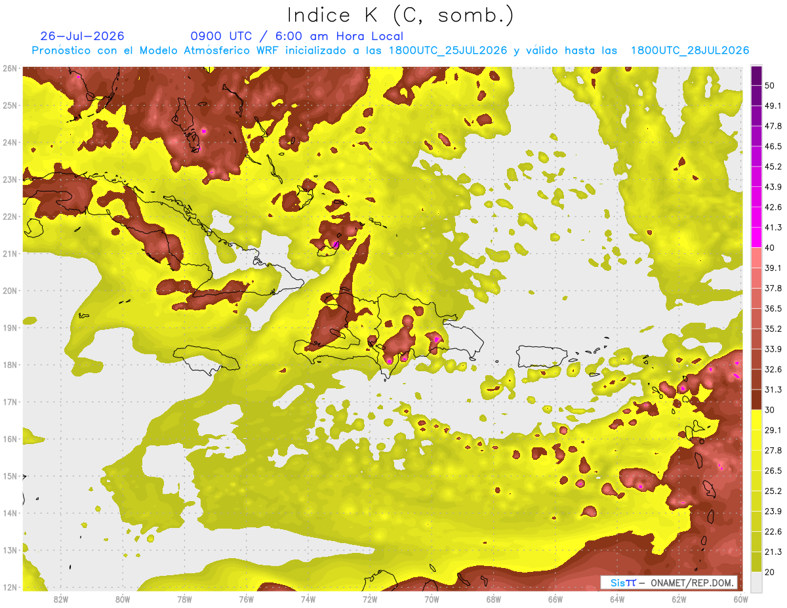
Task: Click the colorbar value '45.2'
Action: tap(773, 167)
